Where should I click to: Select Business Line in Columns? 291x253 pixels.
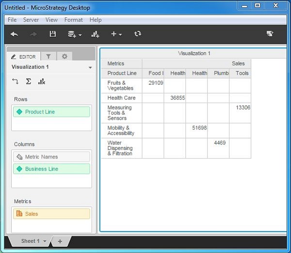point(51,169)
